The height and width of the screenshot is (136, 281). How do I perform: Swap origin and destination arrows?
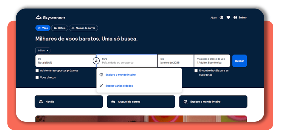[96, 61]
